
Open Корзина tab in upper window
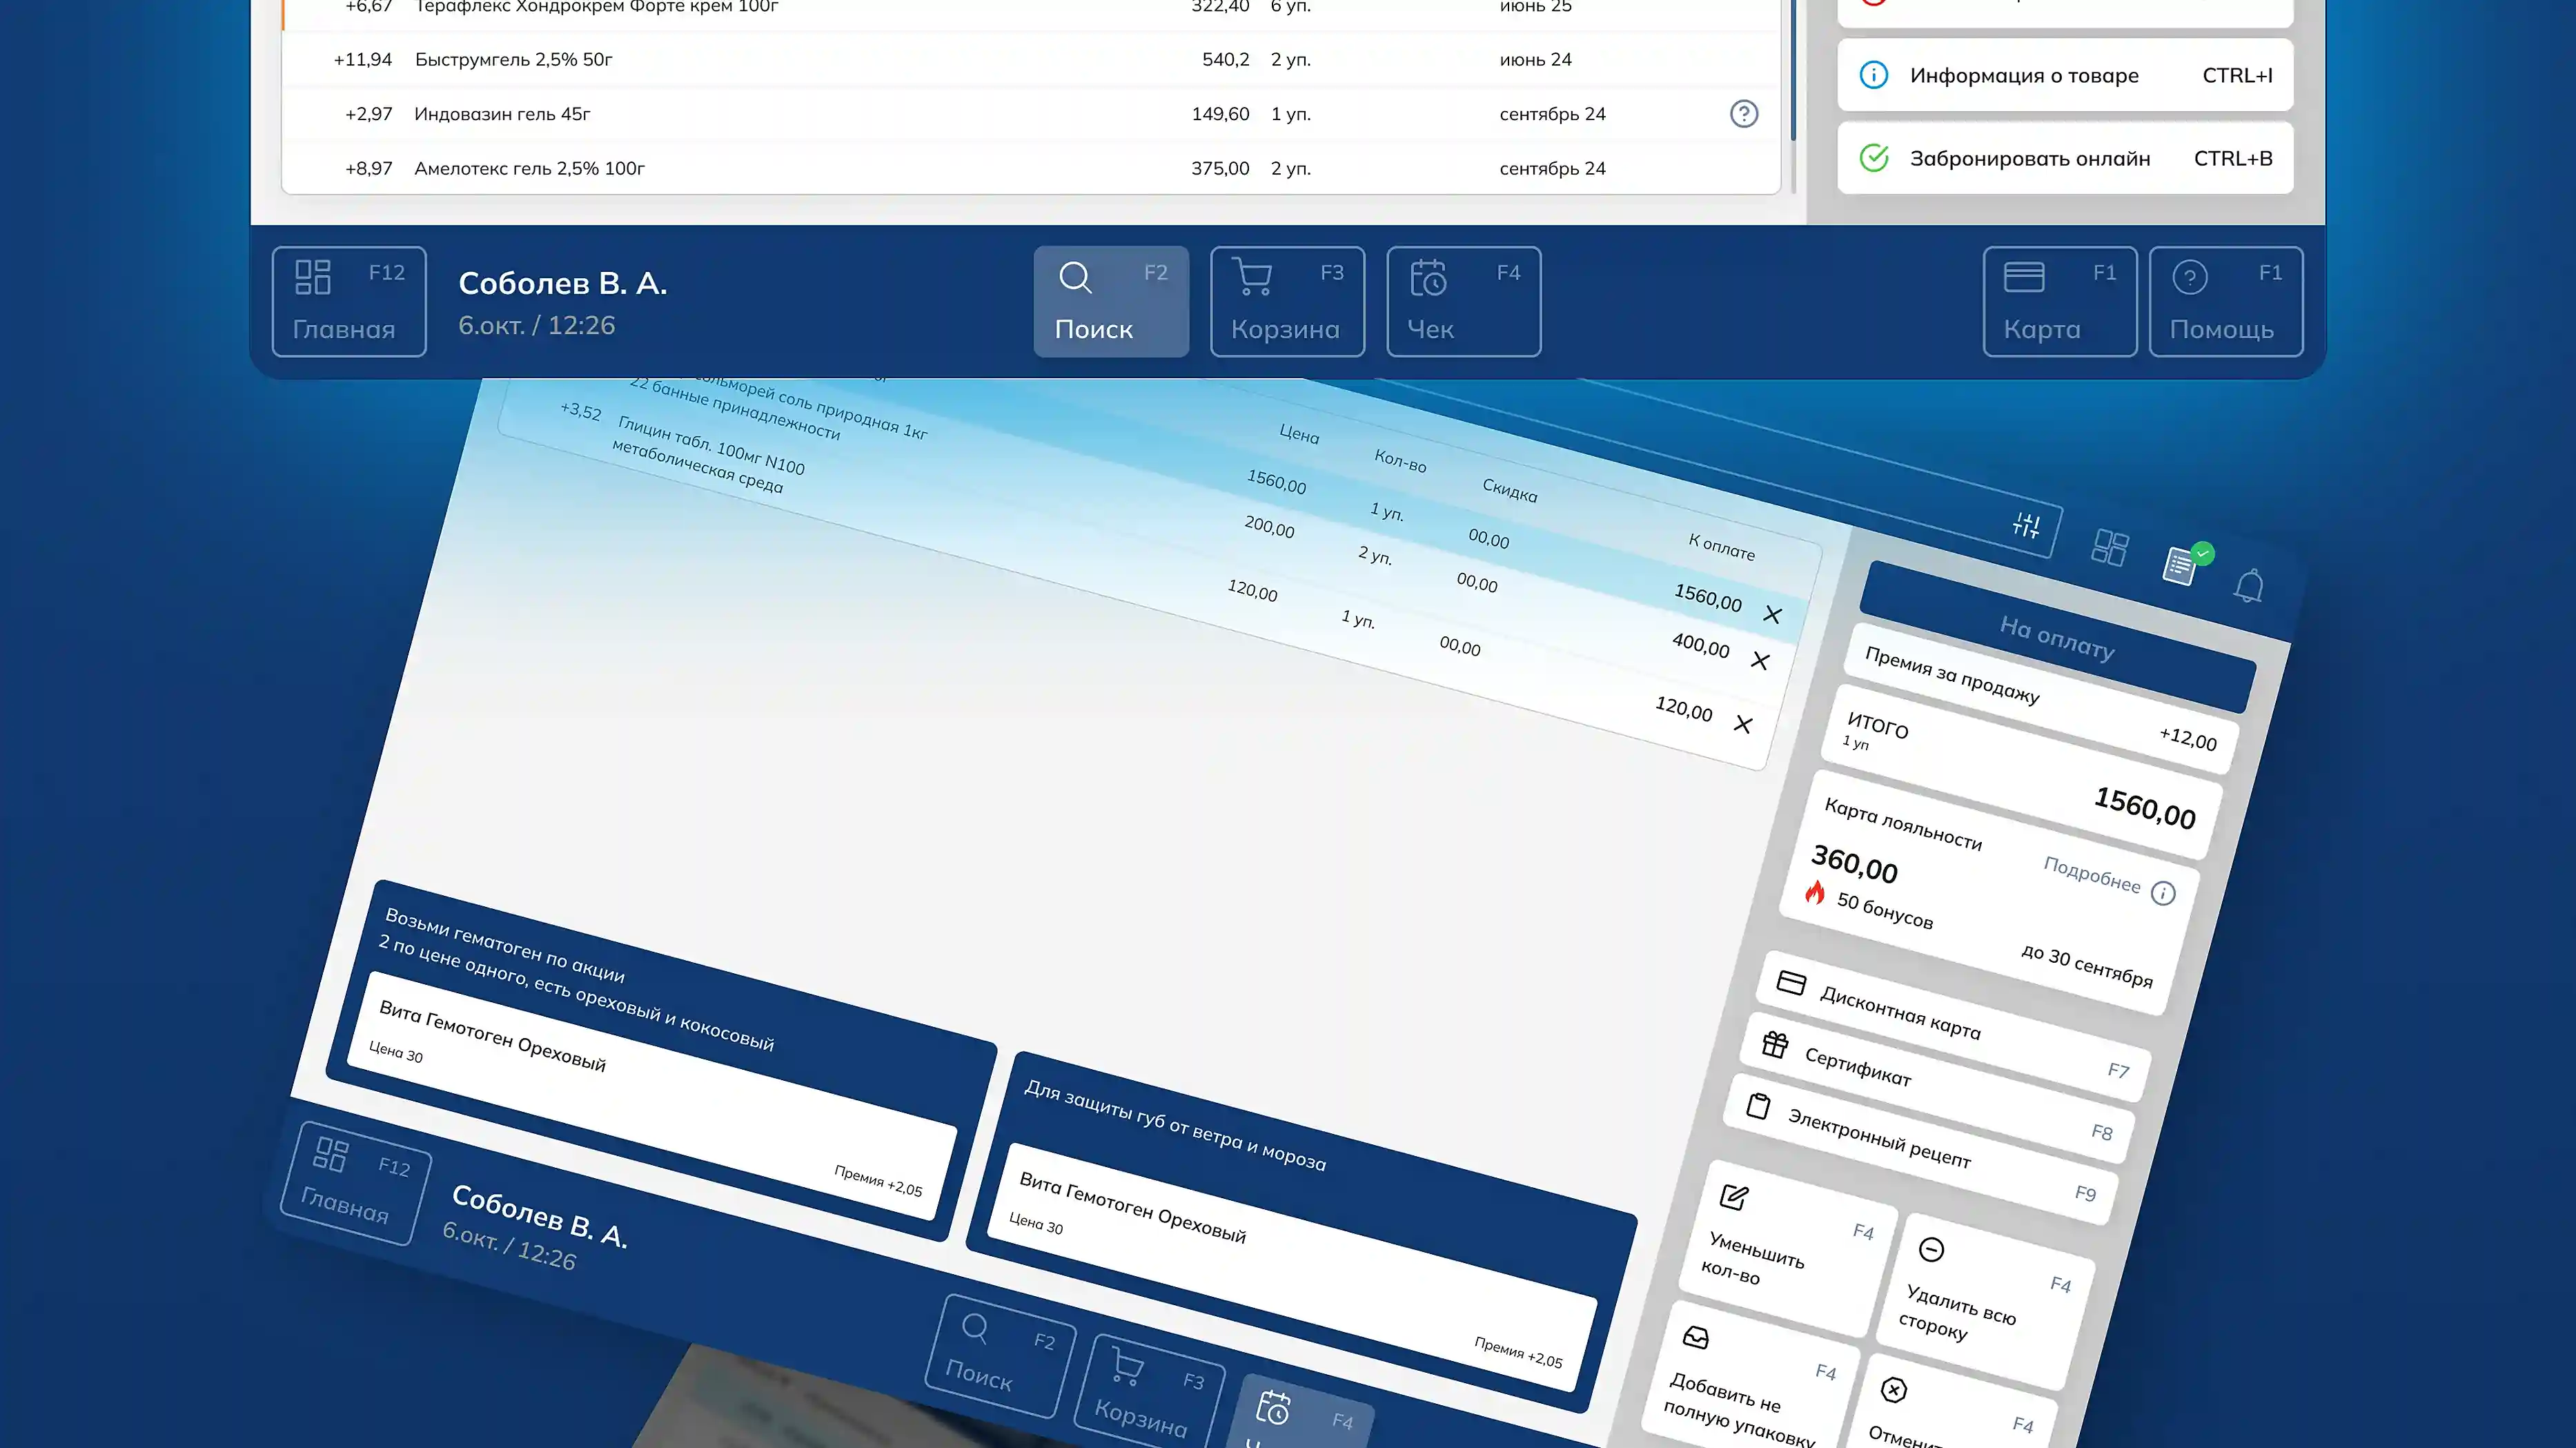[1287, 301]
